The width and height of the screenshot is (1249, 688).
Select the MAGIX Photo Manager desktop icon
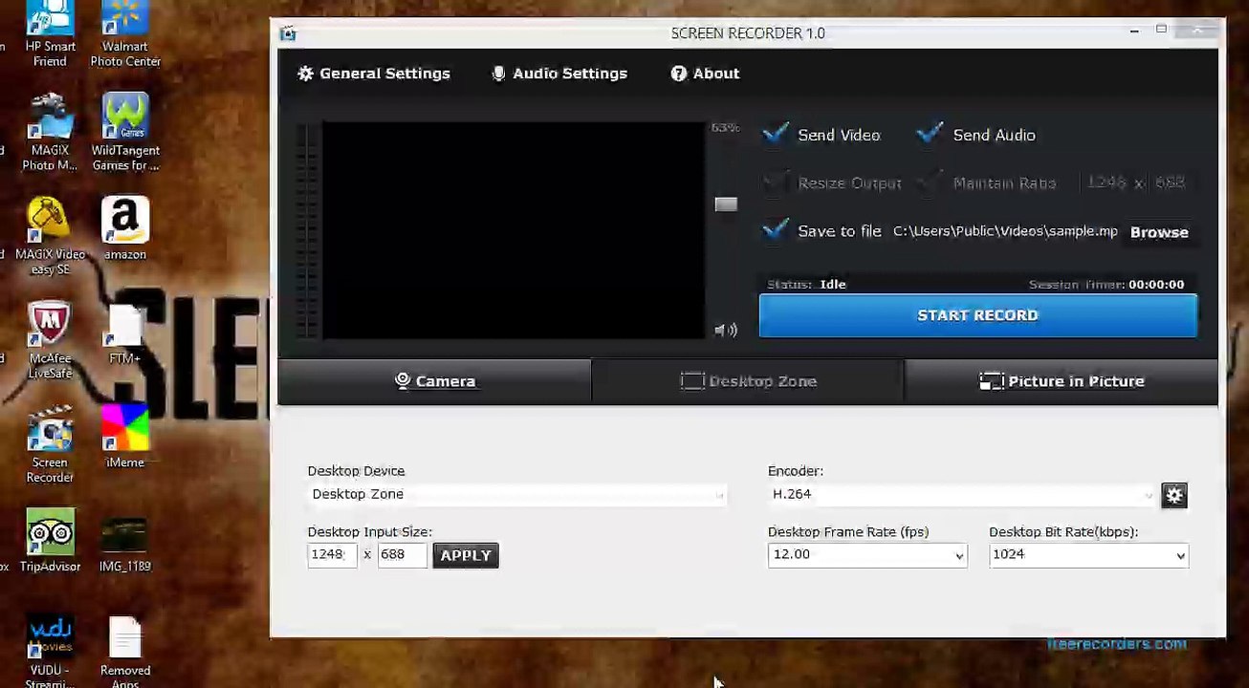(x=50, y=132)
